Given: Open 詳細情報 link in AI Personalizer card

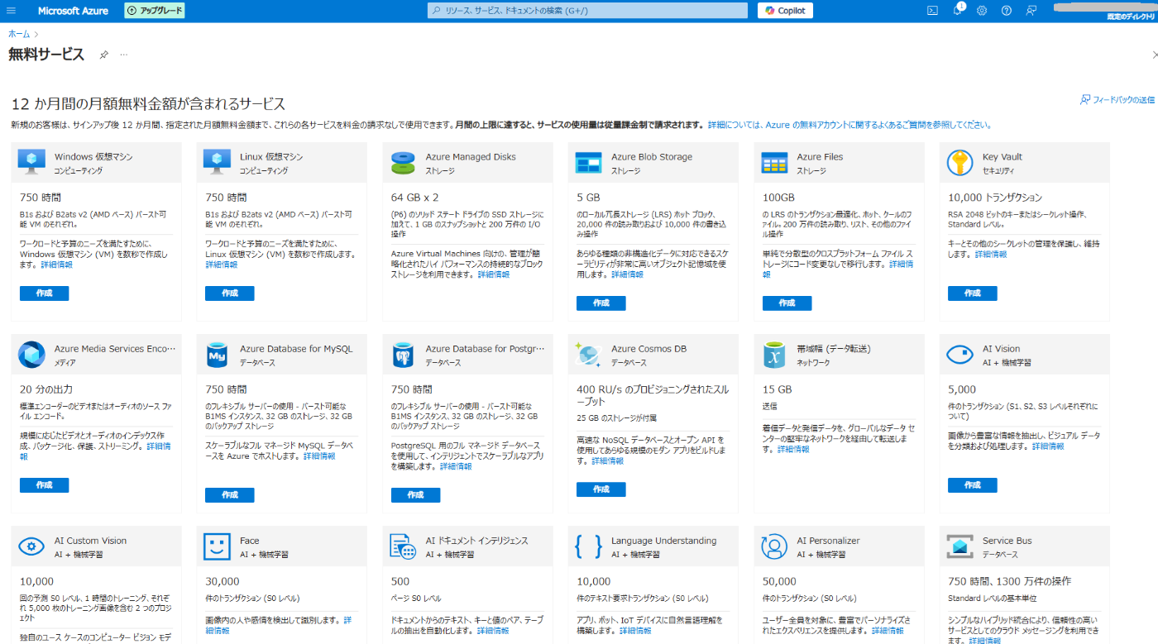Looking at the screenshot, I should [888, 631].
